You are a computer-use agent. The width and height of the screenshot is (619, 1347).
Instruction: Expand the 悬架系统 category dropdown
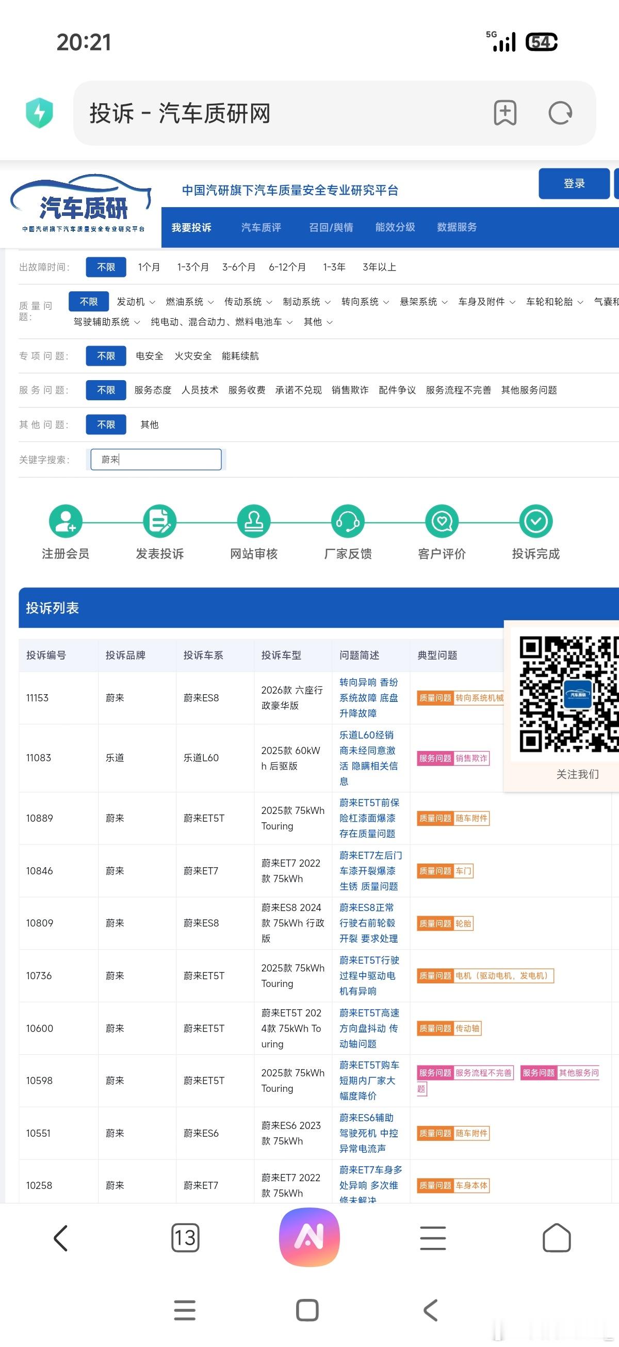pyautogui.click(x=423, y=302)
